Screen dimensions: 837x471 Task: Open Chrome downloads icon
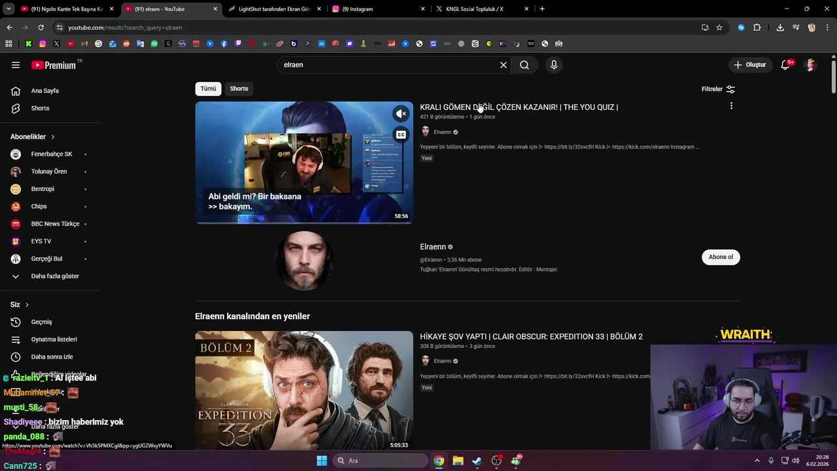(x=780, y=27)
